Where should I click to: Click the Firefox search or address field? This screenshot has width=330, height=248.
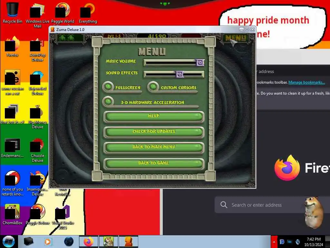pyautogui.click(x=272, y=205)
